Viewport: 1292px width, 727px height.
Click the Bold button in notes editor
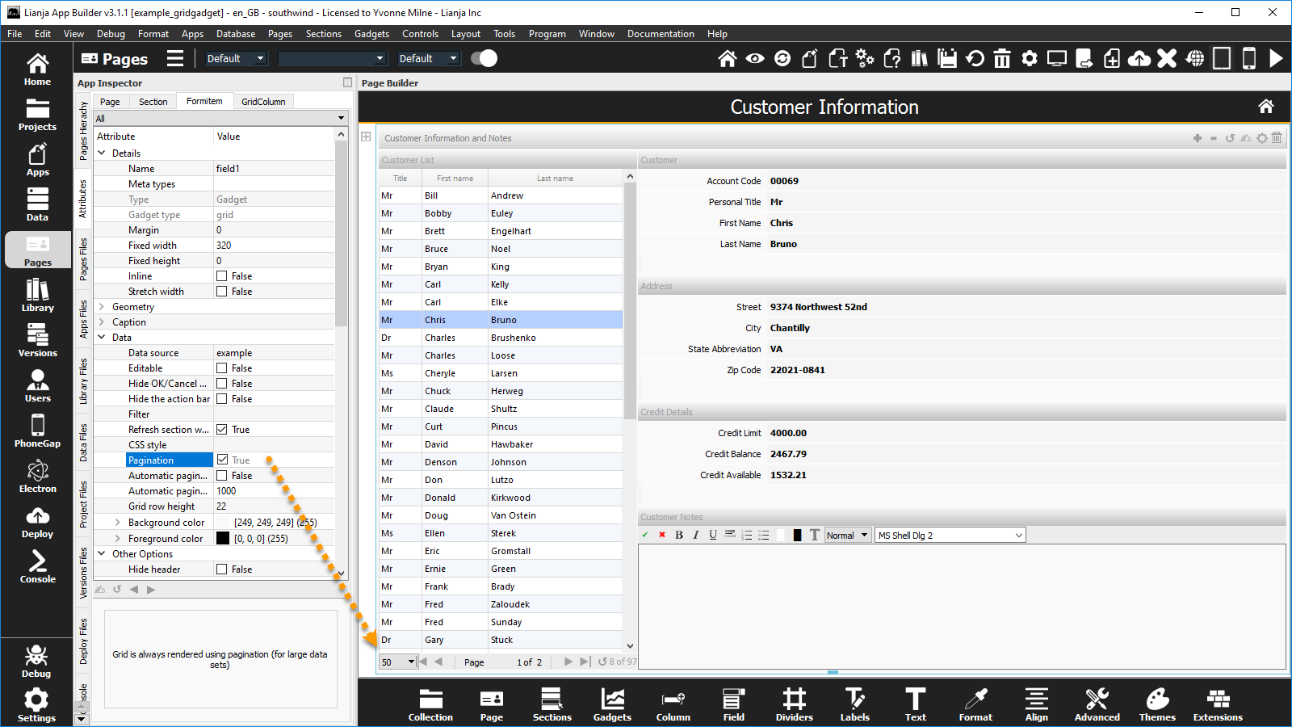[679, 535]
